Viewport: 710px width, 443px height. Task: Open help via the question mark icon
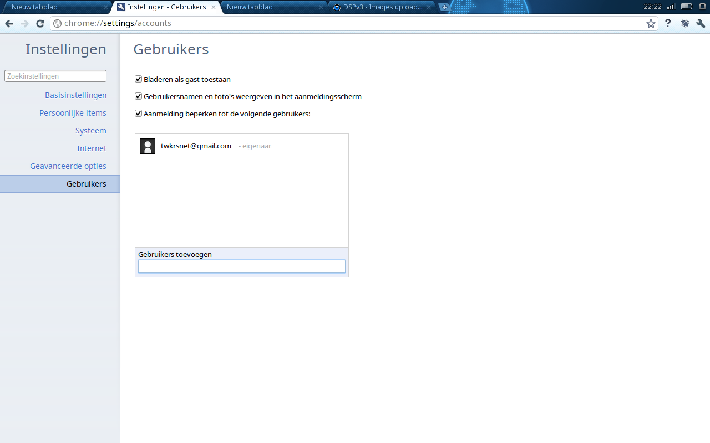click(668, 23)
